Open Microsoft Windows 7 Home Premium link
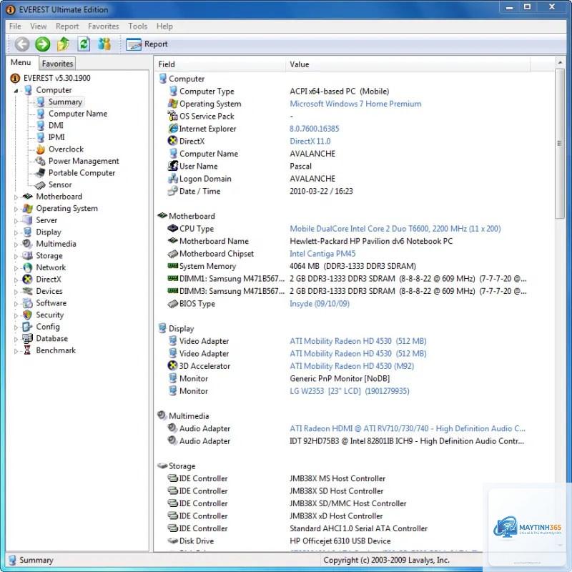Viewport: 572px width, 572px height. 355,104
